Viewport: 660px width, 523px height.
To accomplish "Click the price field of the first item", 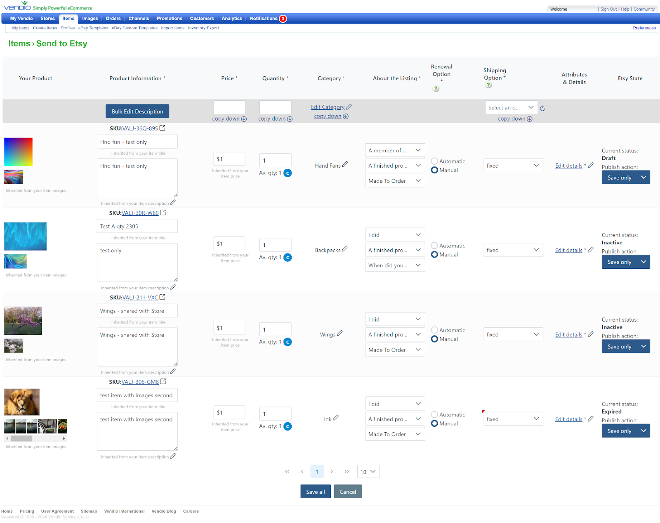I will click(x=229, y=159).
